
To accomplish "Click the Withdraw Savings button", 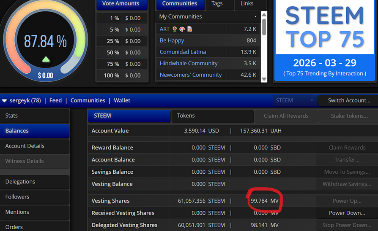I will (x=347, y=184).
